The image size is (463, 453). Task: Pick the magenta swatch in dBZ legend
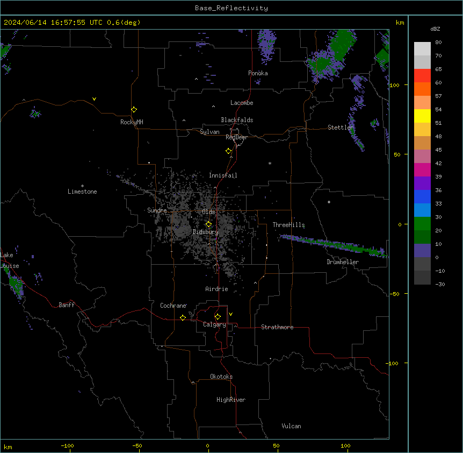point(422,169)
